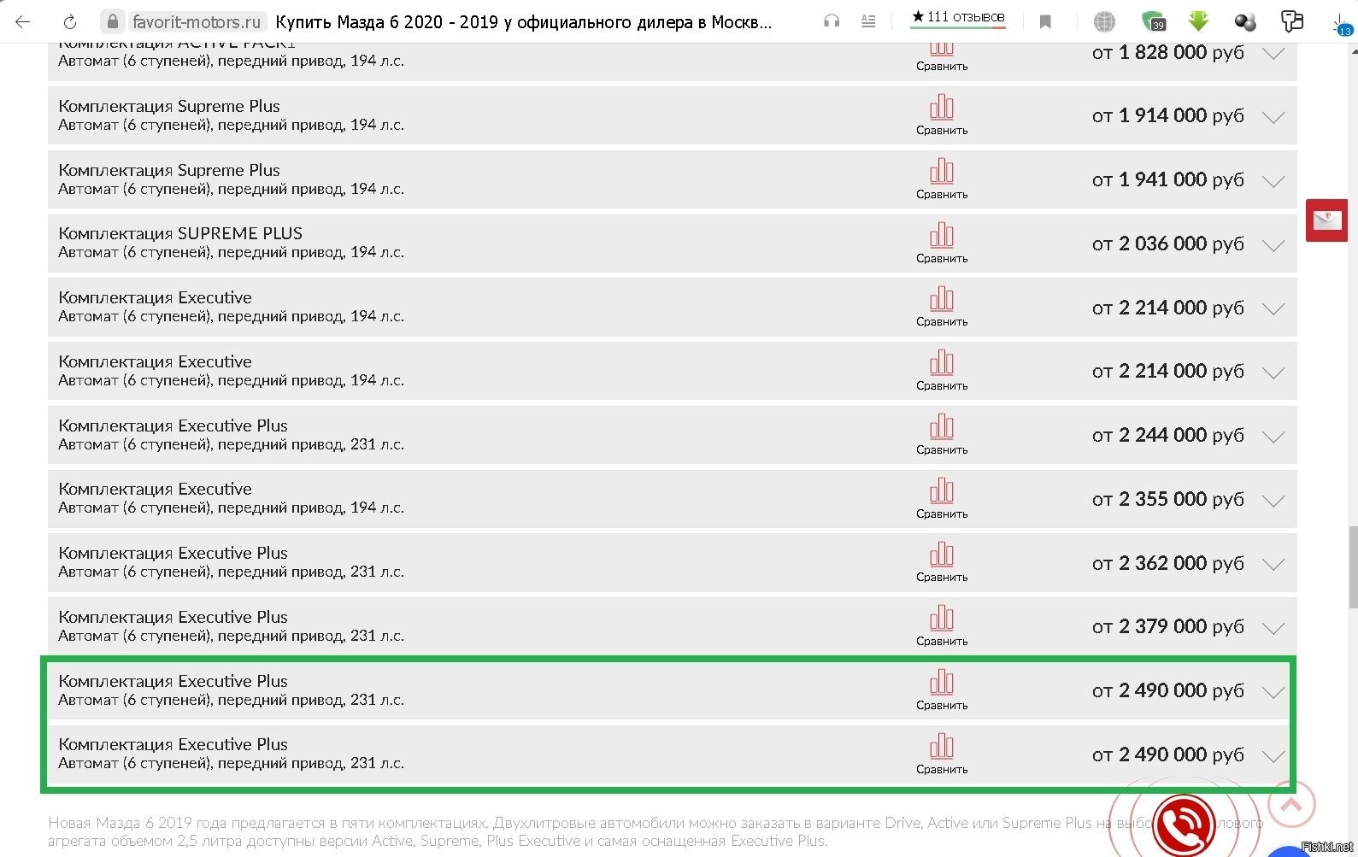Click the headphones read-aloud icon
The height and width of the screenshot is (857, 1358).
coord(832,22)
